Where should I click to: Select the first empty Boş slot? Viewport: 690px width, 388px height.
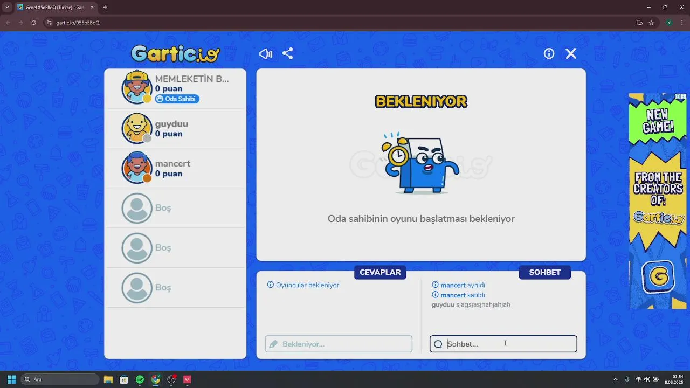click(175, 208)
